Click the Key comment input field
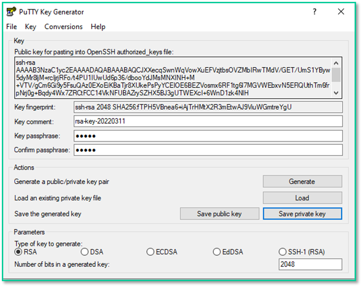The width and height of the screenshot is (362, 287). coord(208,121)
